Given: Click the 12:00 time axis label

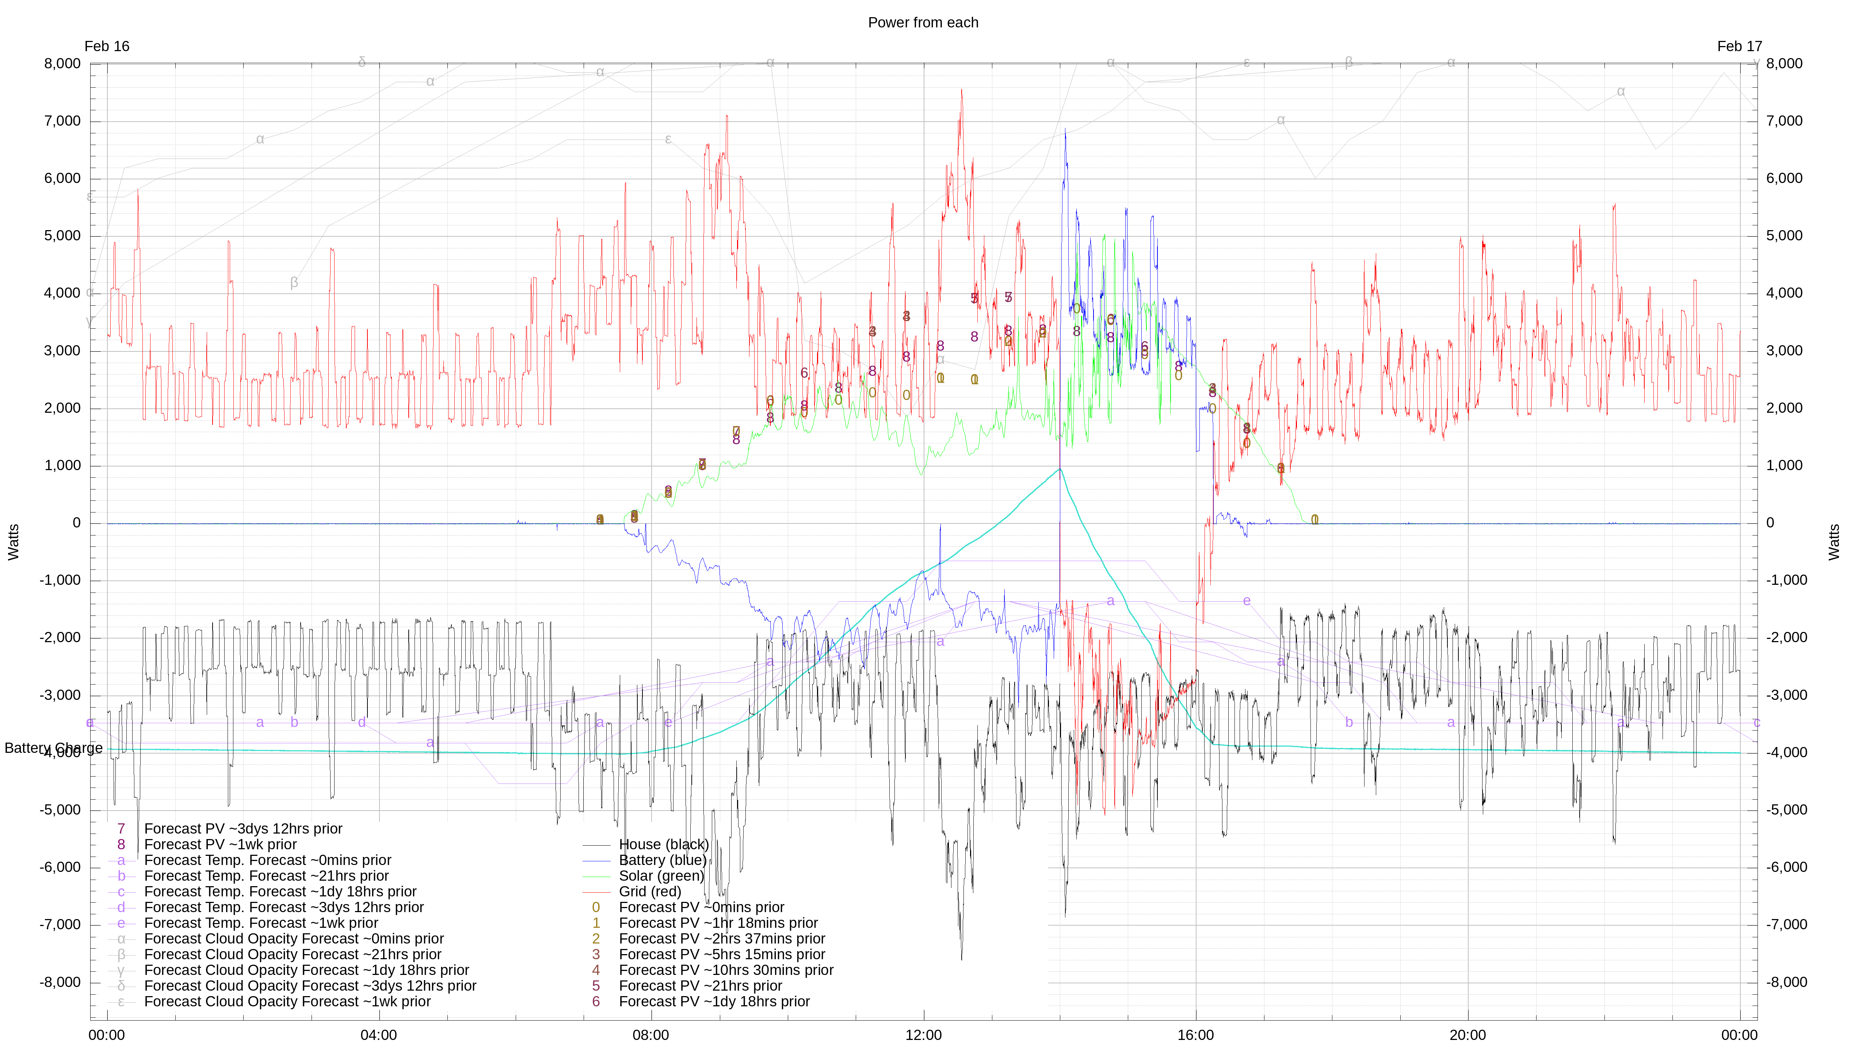Looking at the screenshot, I should pyautogui.click(x=923, y=1035).
